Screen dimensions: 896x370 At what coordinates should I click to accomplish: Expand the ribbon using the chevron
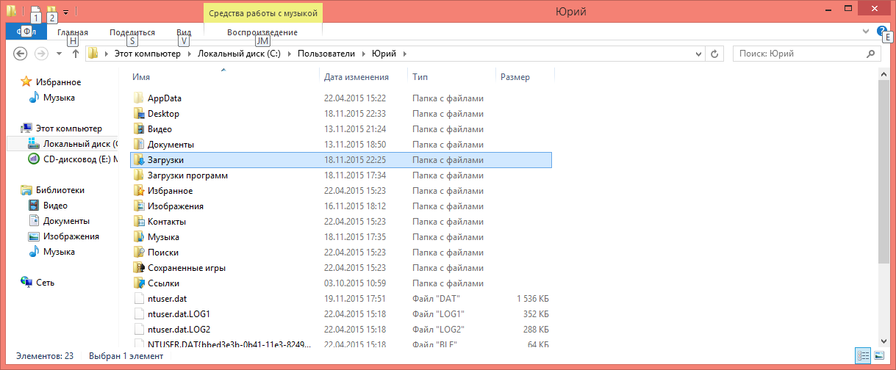[x=866, y=32]
